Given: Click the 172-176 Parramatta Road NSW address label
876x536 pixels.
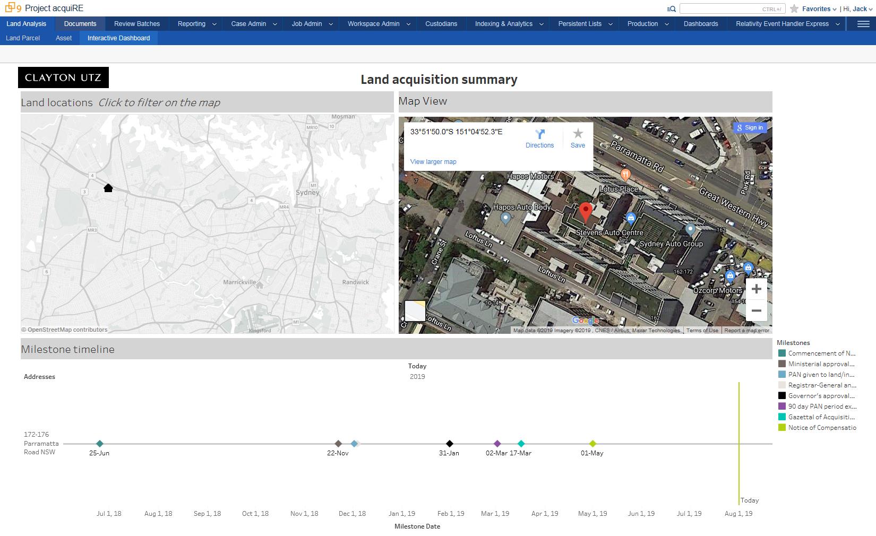Looking at the screenshot, I should coord(41,443).
